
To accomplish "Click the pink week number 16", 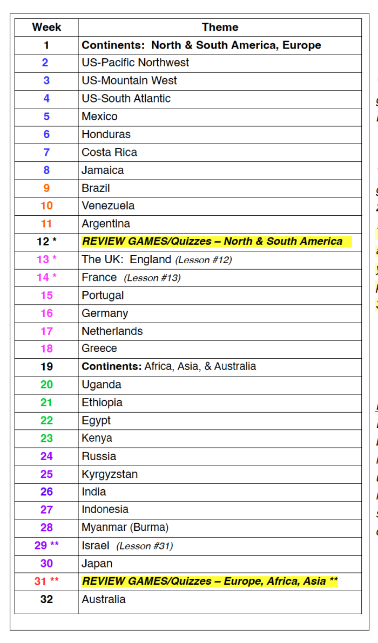I will [46, 313].
